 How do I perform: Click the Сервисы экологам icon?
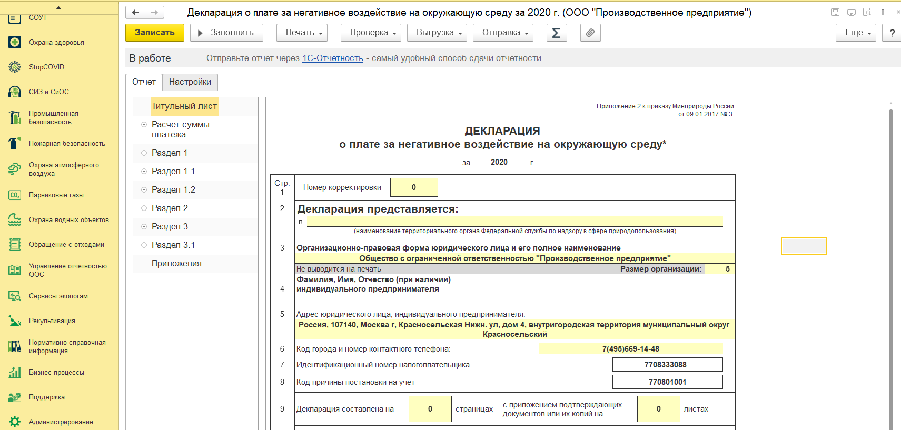(x=15, y=296)
